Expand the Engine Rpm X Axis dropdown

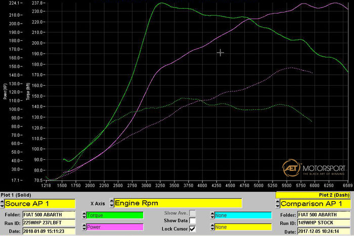click(x=178, y=203)
